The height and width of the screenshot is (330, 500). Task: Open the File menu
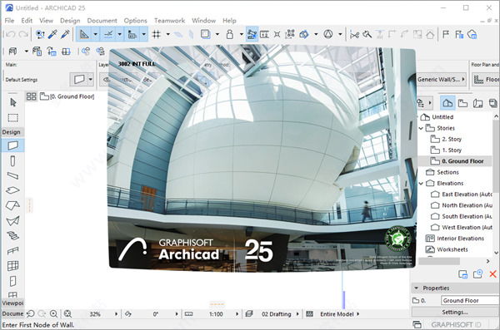point(9,21)
